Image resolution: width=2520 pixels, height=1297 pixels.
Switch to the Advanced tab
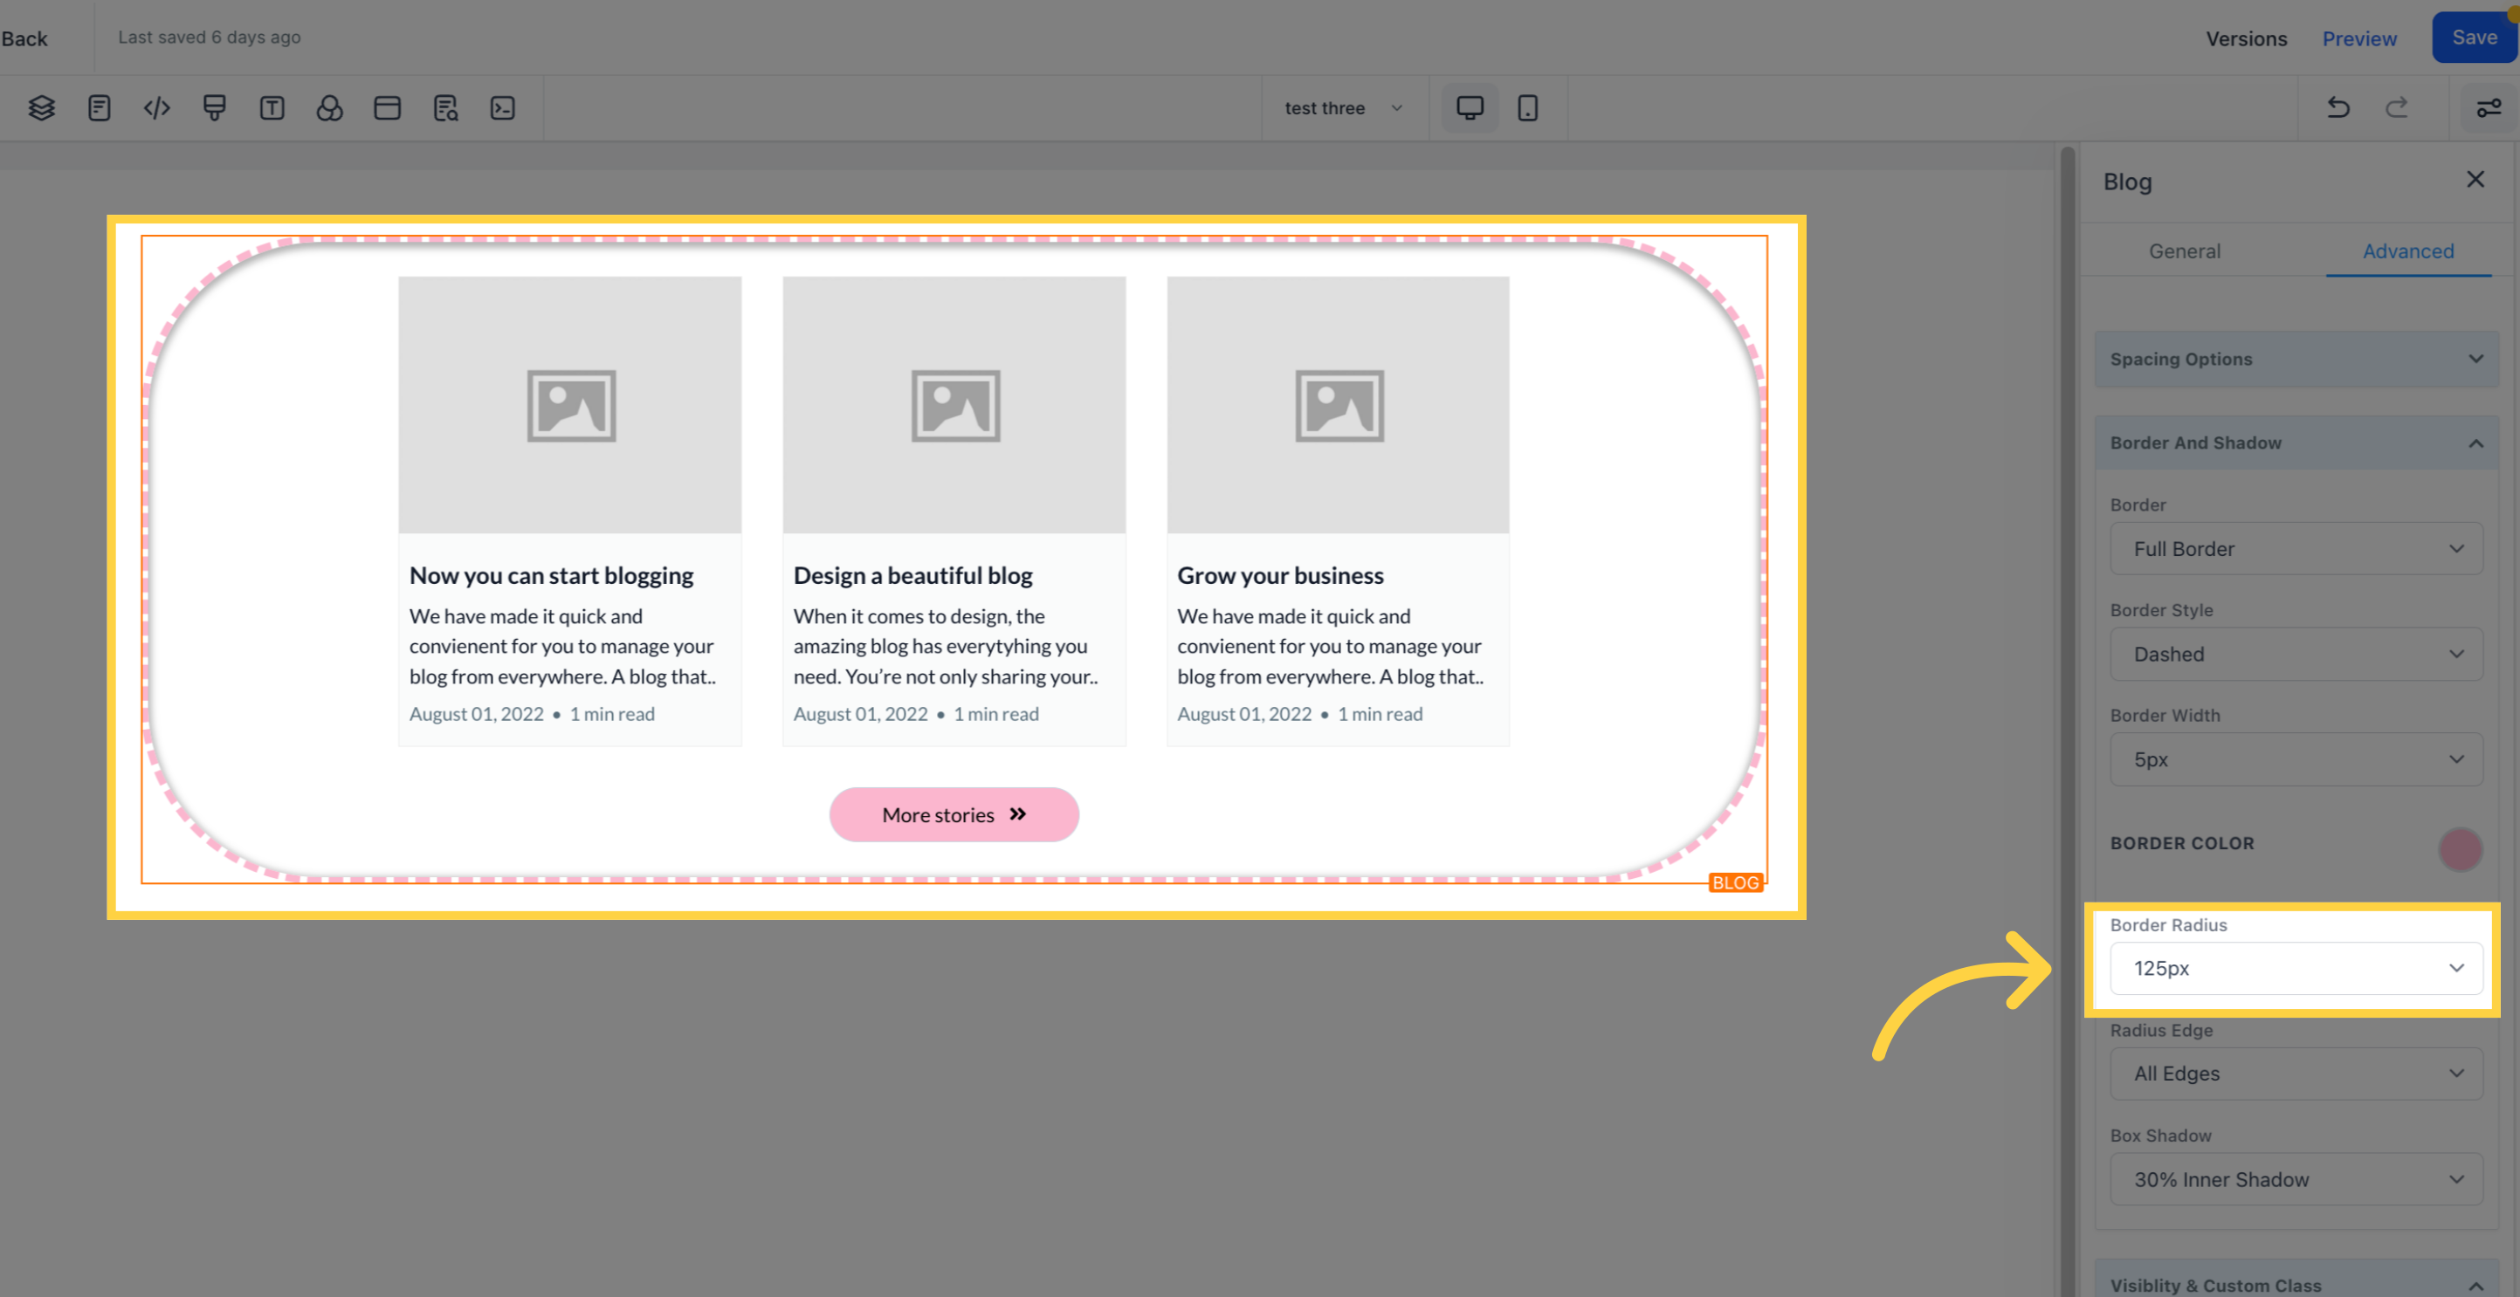2407,251
